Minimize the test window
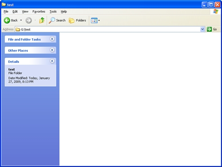Screen dimensions: 222x167 click(x=205, y=5)
